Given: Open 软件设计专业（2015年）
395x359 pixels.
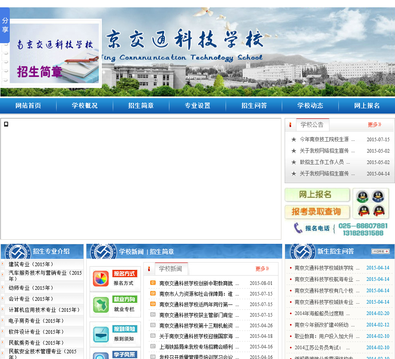Looking at the screenshot, I should tap(36, 332).
